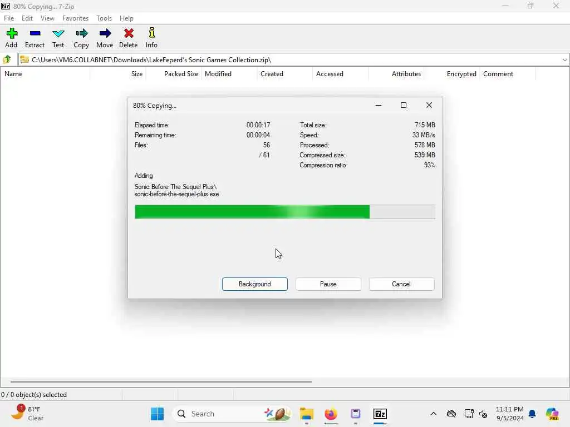Viewport: 570px width, 427px height.
Task: Click the file name sonic-before-the-sequel-plus.exe
Action: [x=176, y=194]
